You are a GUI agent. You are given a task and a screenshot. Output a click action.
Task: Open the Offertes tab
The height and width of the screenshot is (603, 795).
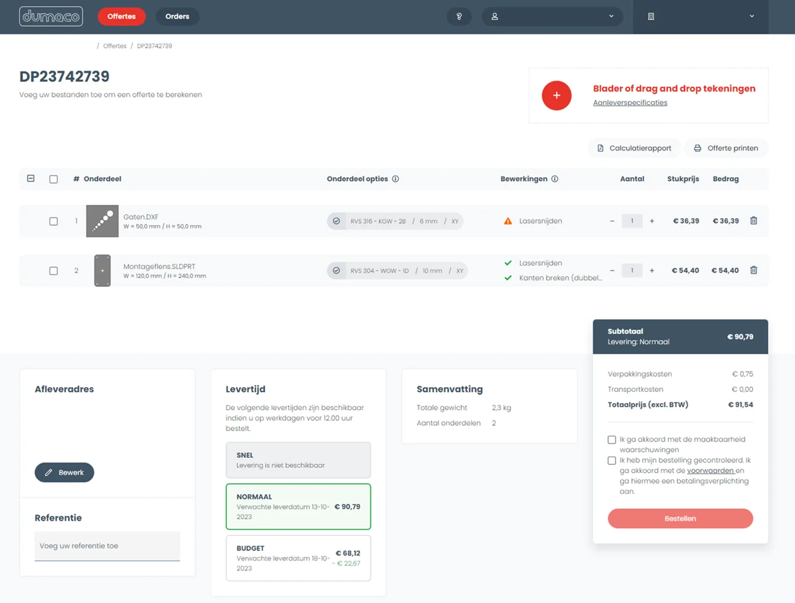click(121, 17)
